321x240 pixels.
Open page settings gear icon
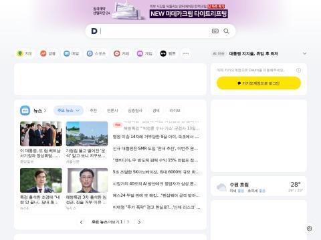[x=310, y=229]
